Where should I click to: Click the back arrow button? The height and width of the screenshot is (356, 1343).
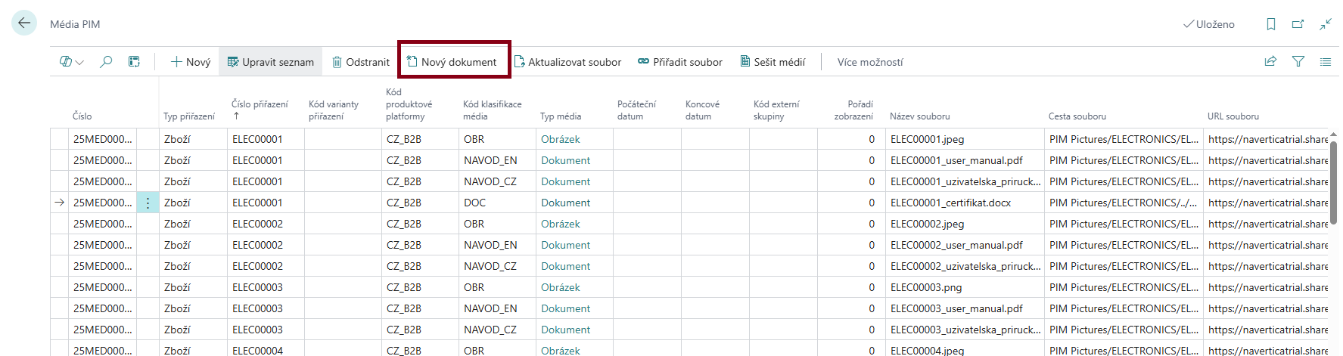click(x=24, y=23)
